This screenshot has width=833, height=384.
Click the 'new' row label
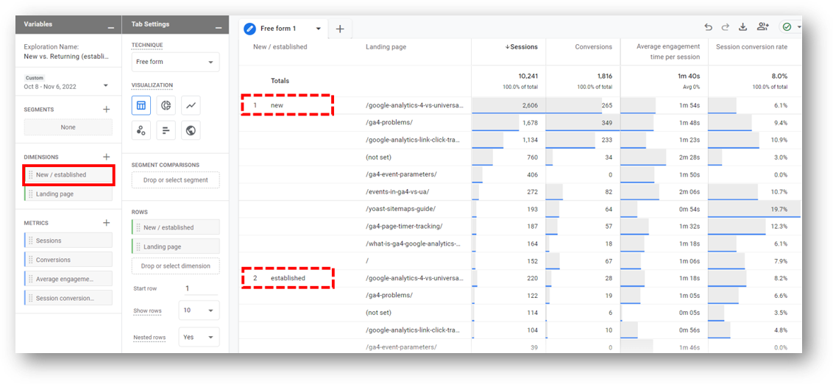tap(276, 106)
